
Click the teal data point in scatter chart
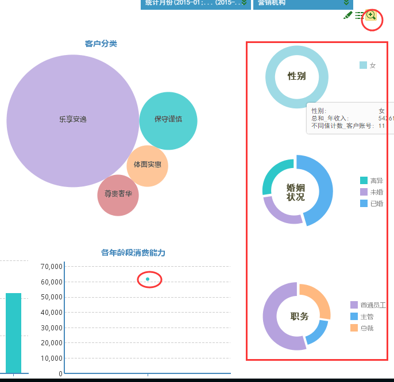148,279
